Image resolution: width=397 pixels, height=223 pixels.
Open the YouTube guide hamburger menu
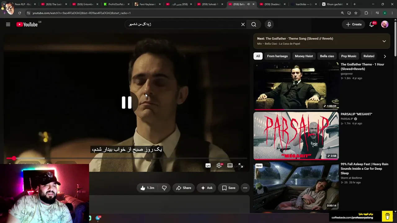(8, 24)
